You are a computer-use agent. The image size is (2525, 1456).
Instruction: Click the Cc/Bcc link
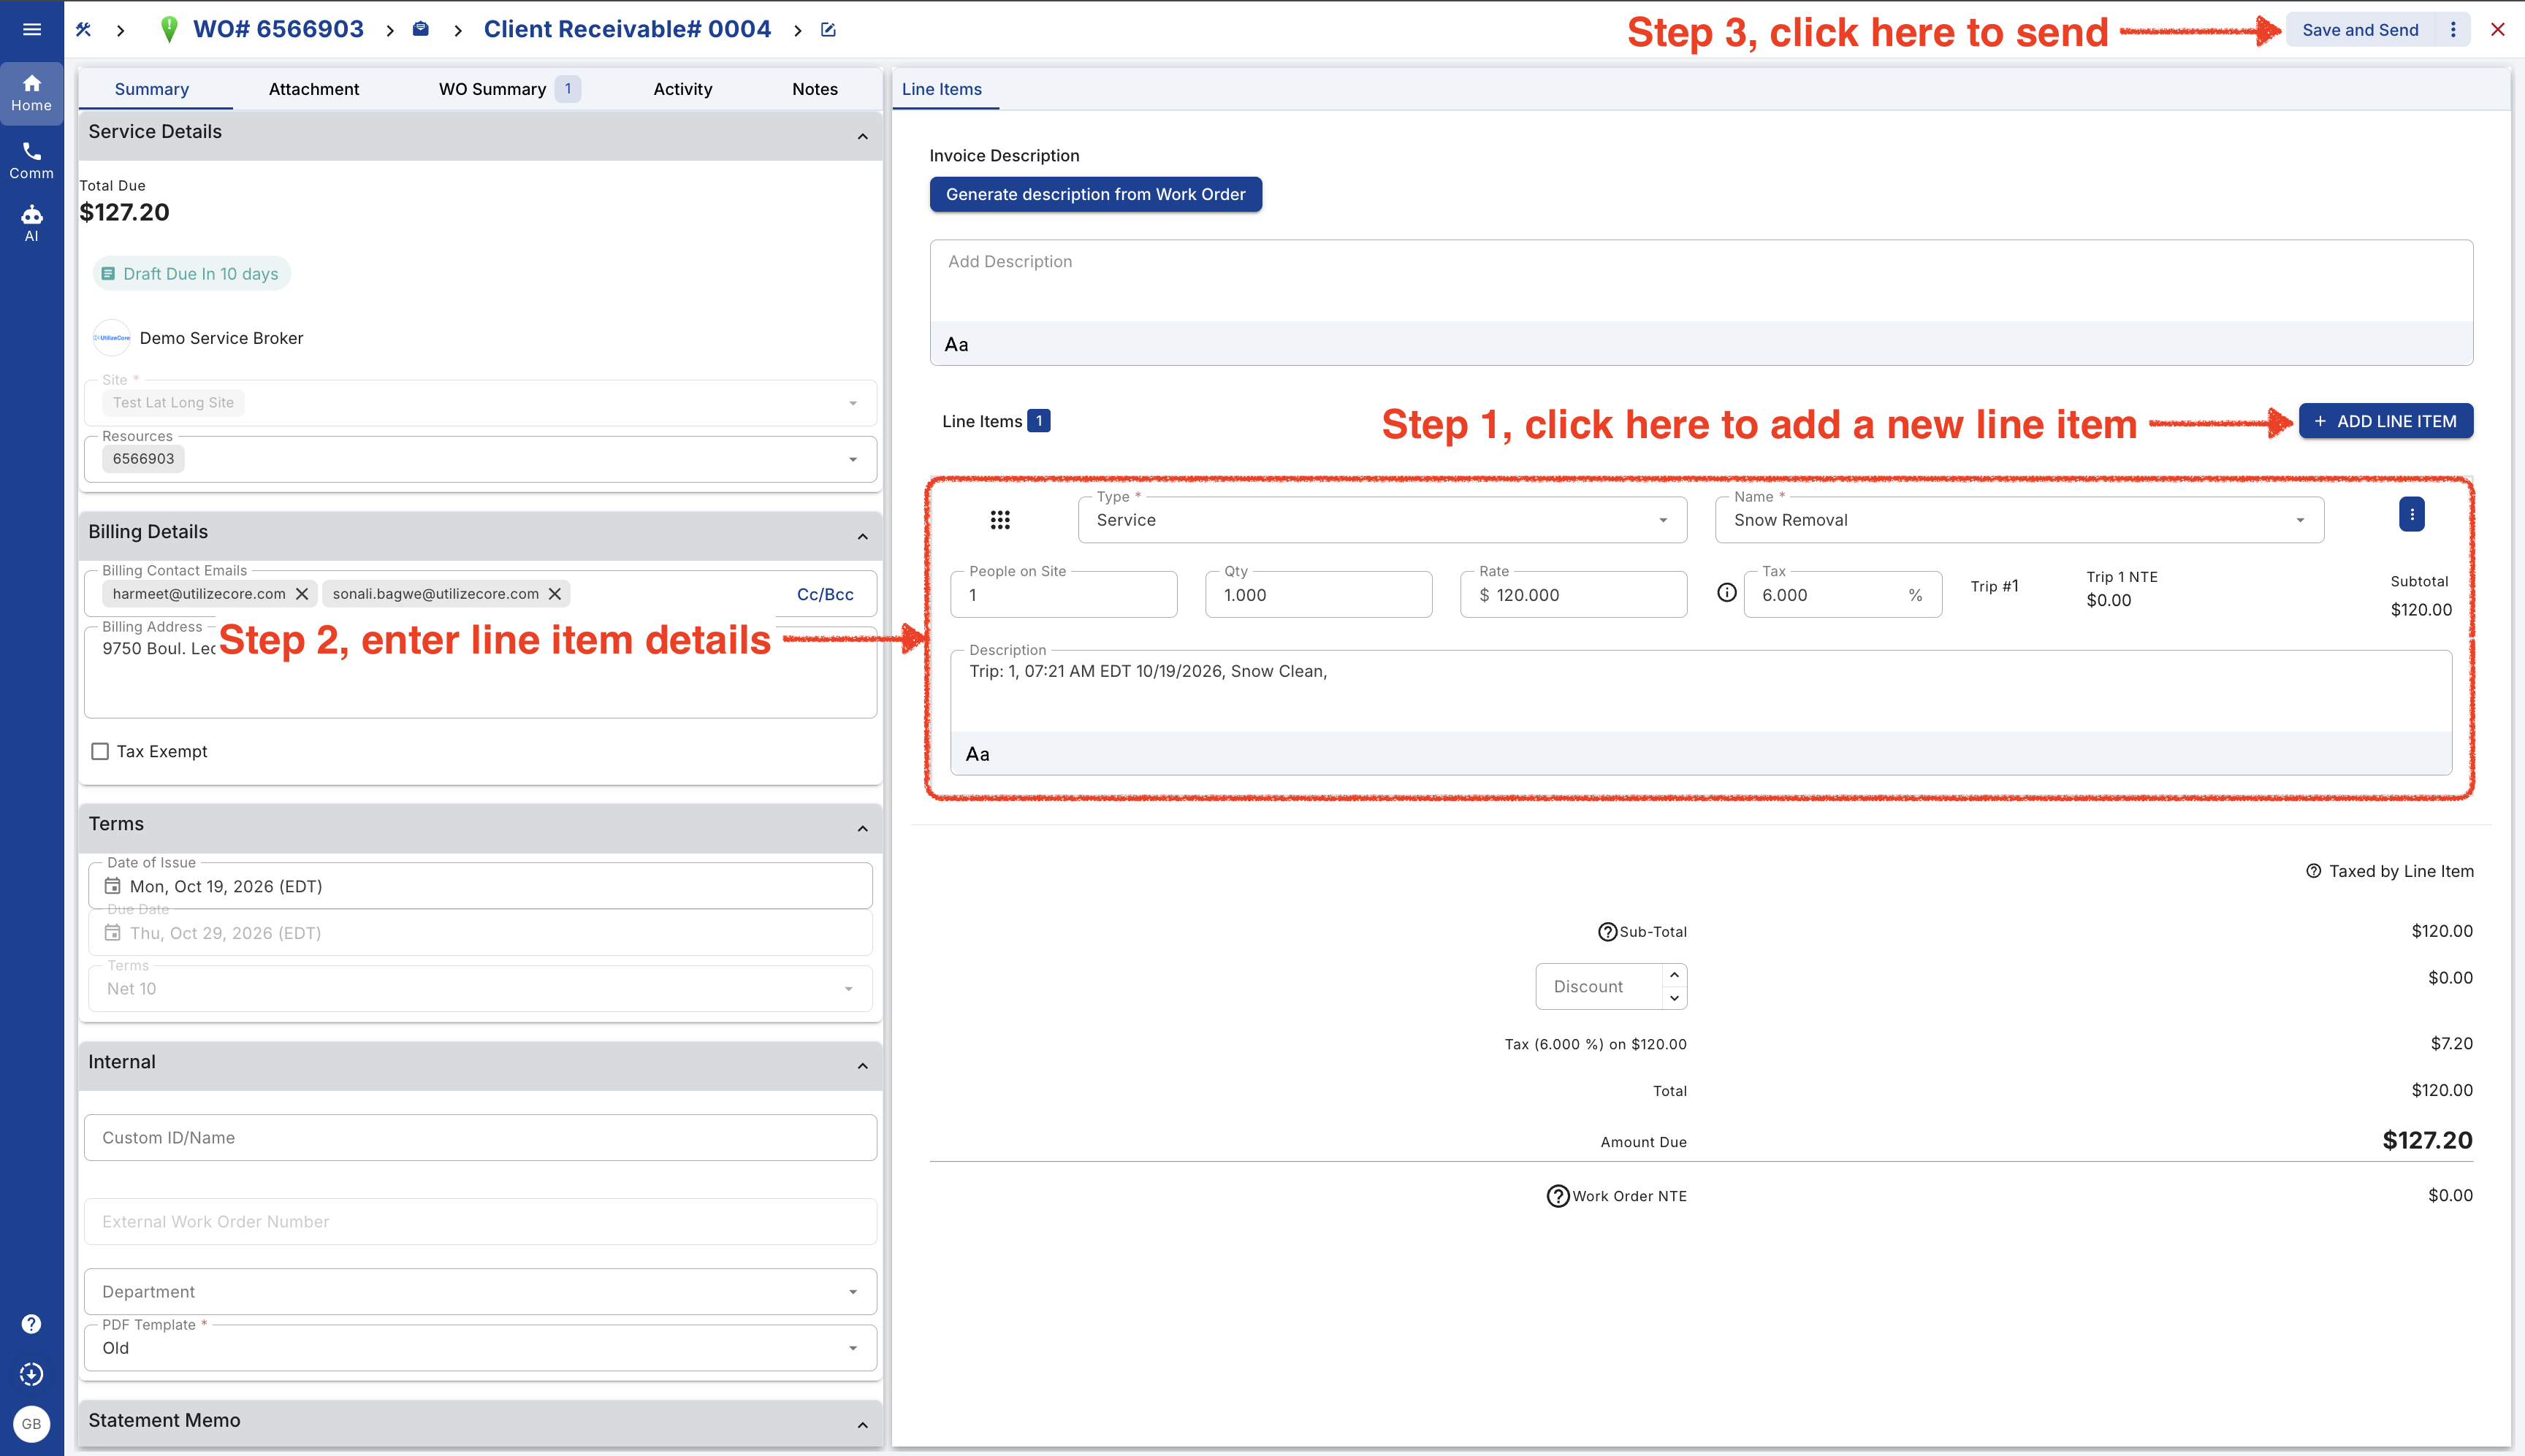[826, 594]
